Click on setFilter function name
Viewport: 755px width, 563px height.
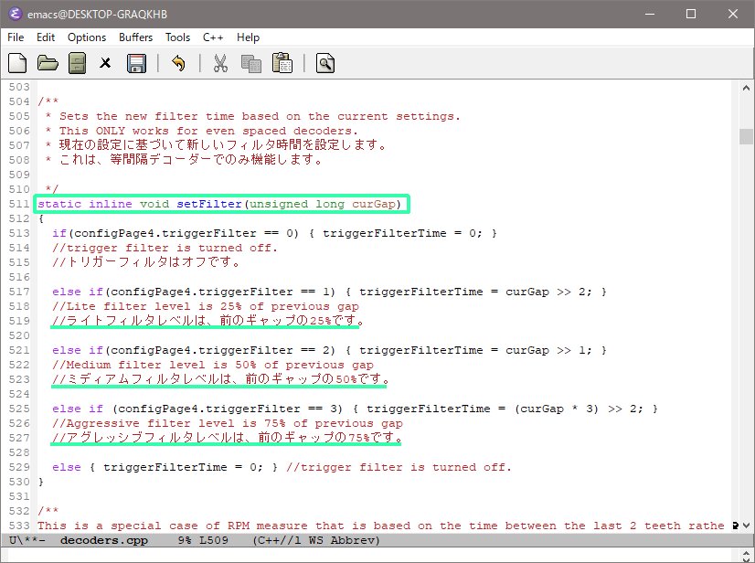(x=209, y=204)
